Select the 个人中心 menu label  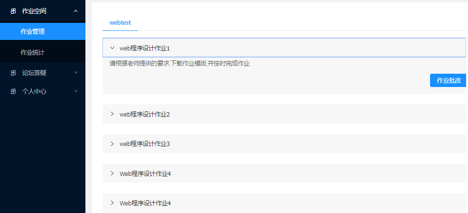34,92
